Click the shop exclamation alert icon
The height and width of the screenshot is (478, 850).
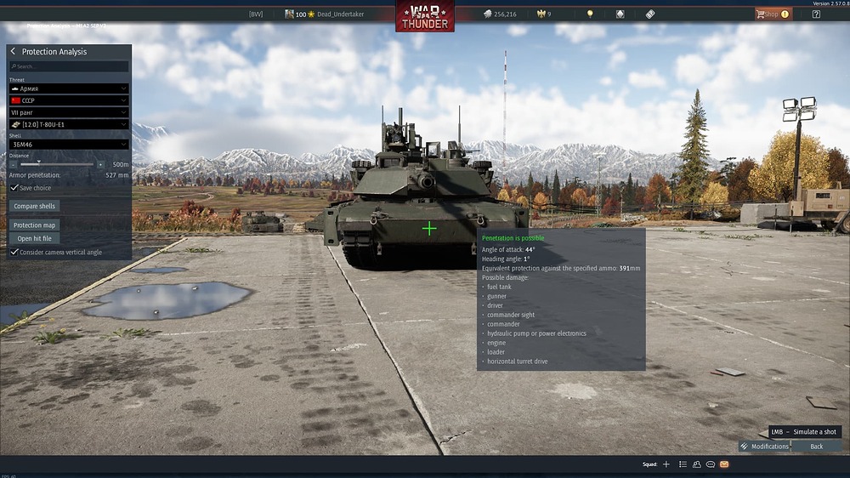coord(785,14)
